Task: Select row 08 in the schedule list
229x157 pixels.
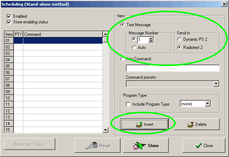Action: coord(54,85)
